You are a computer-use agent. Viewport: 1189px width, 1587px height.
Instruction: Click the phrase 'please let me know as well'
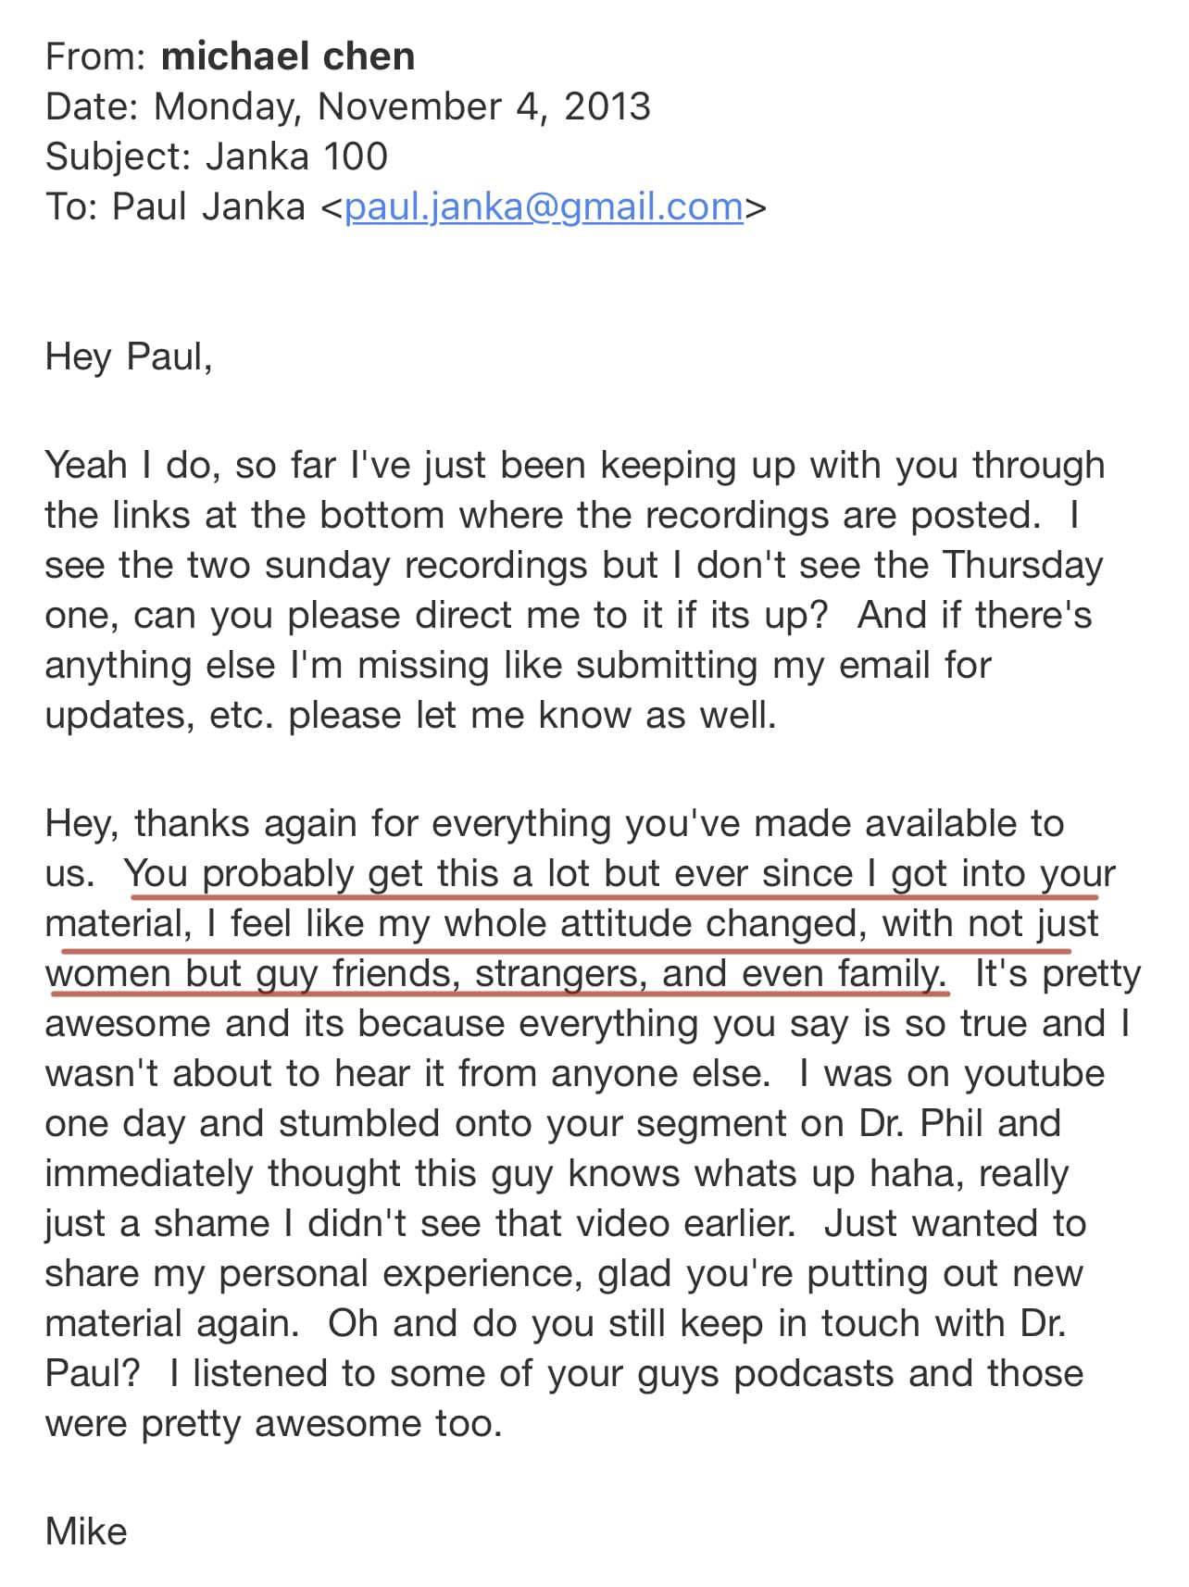(x=532, y=715)
